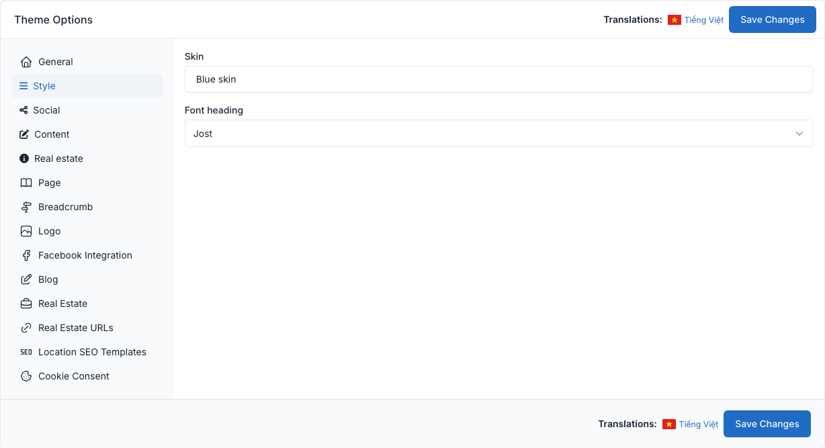Click the Skin field label
The width and height of the screenshot is (825, 448).
(x=194, y=56)
